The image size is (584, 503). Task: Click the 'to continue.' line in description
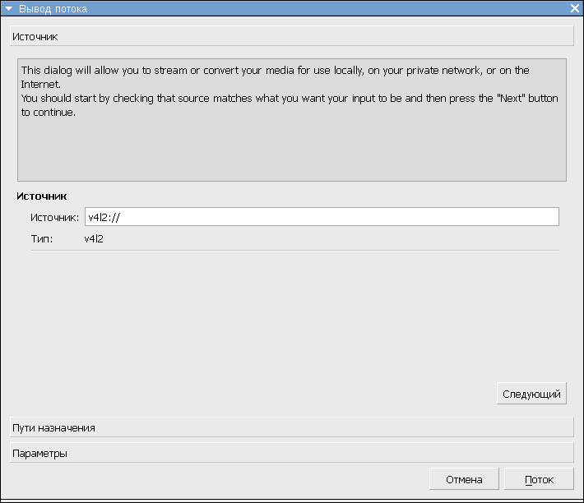pos(48,113)
